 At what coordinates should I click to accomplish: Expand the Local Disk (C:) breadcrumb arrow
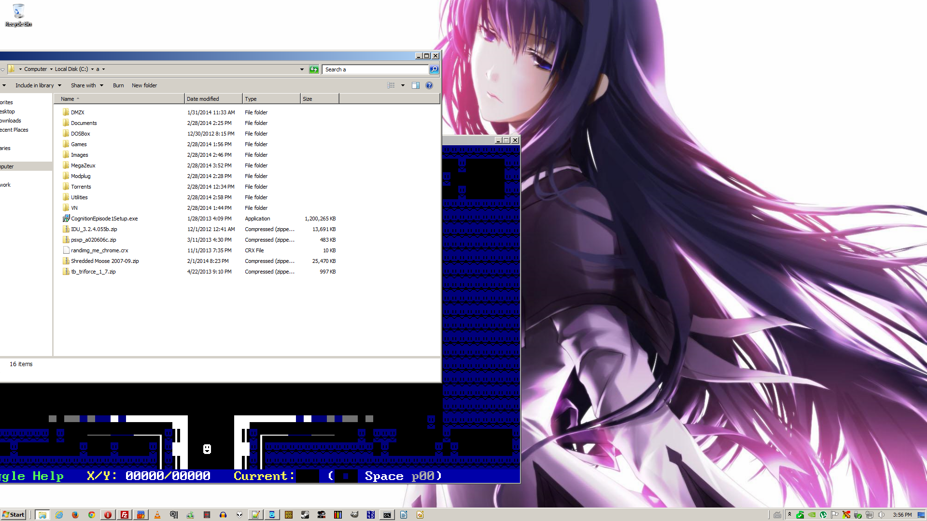pos(92,69)
